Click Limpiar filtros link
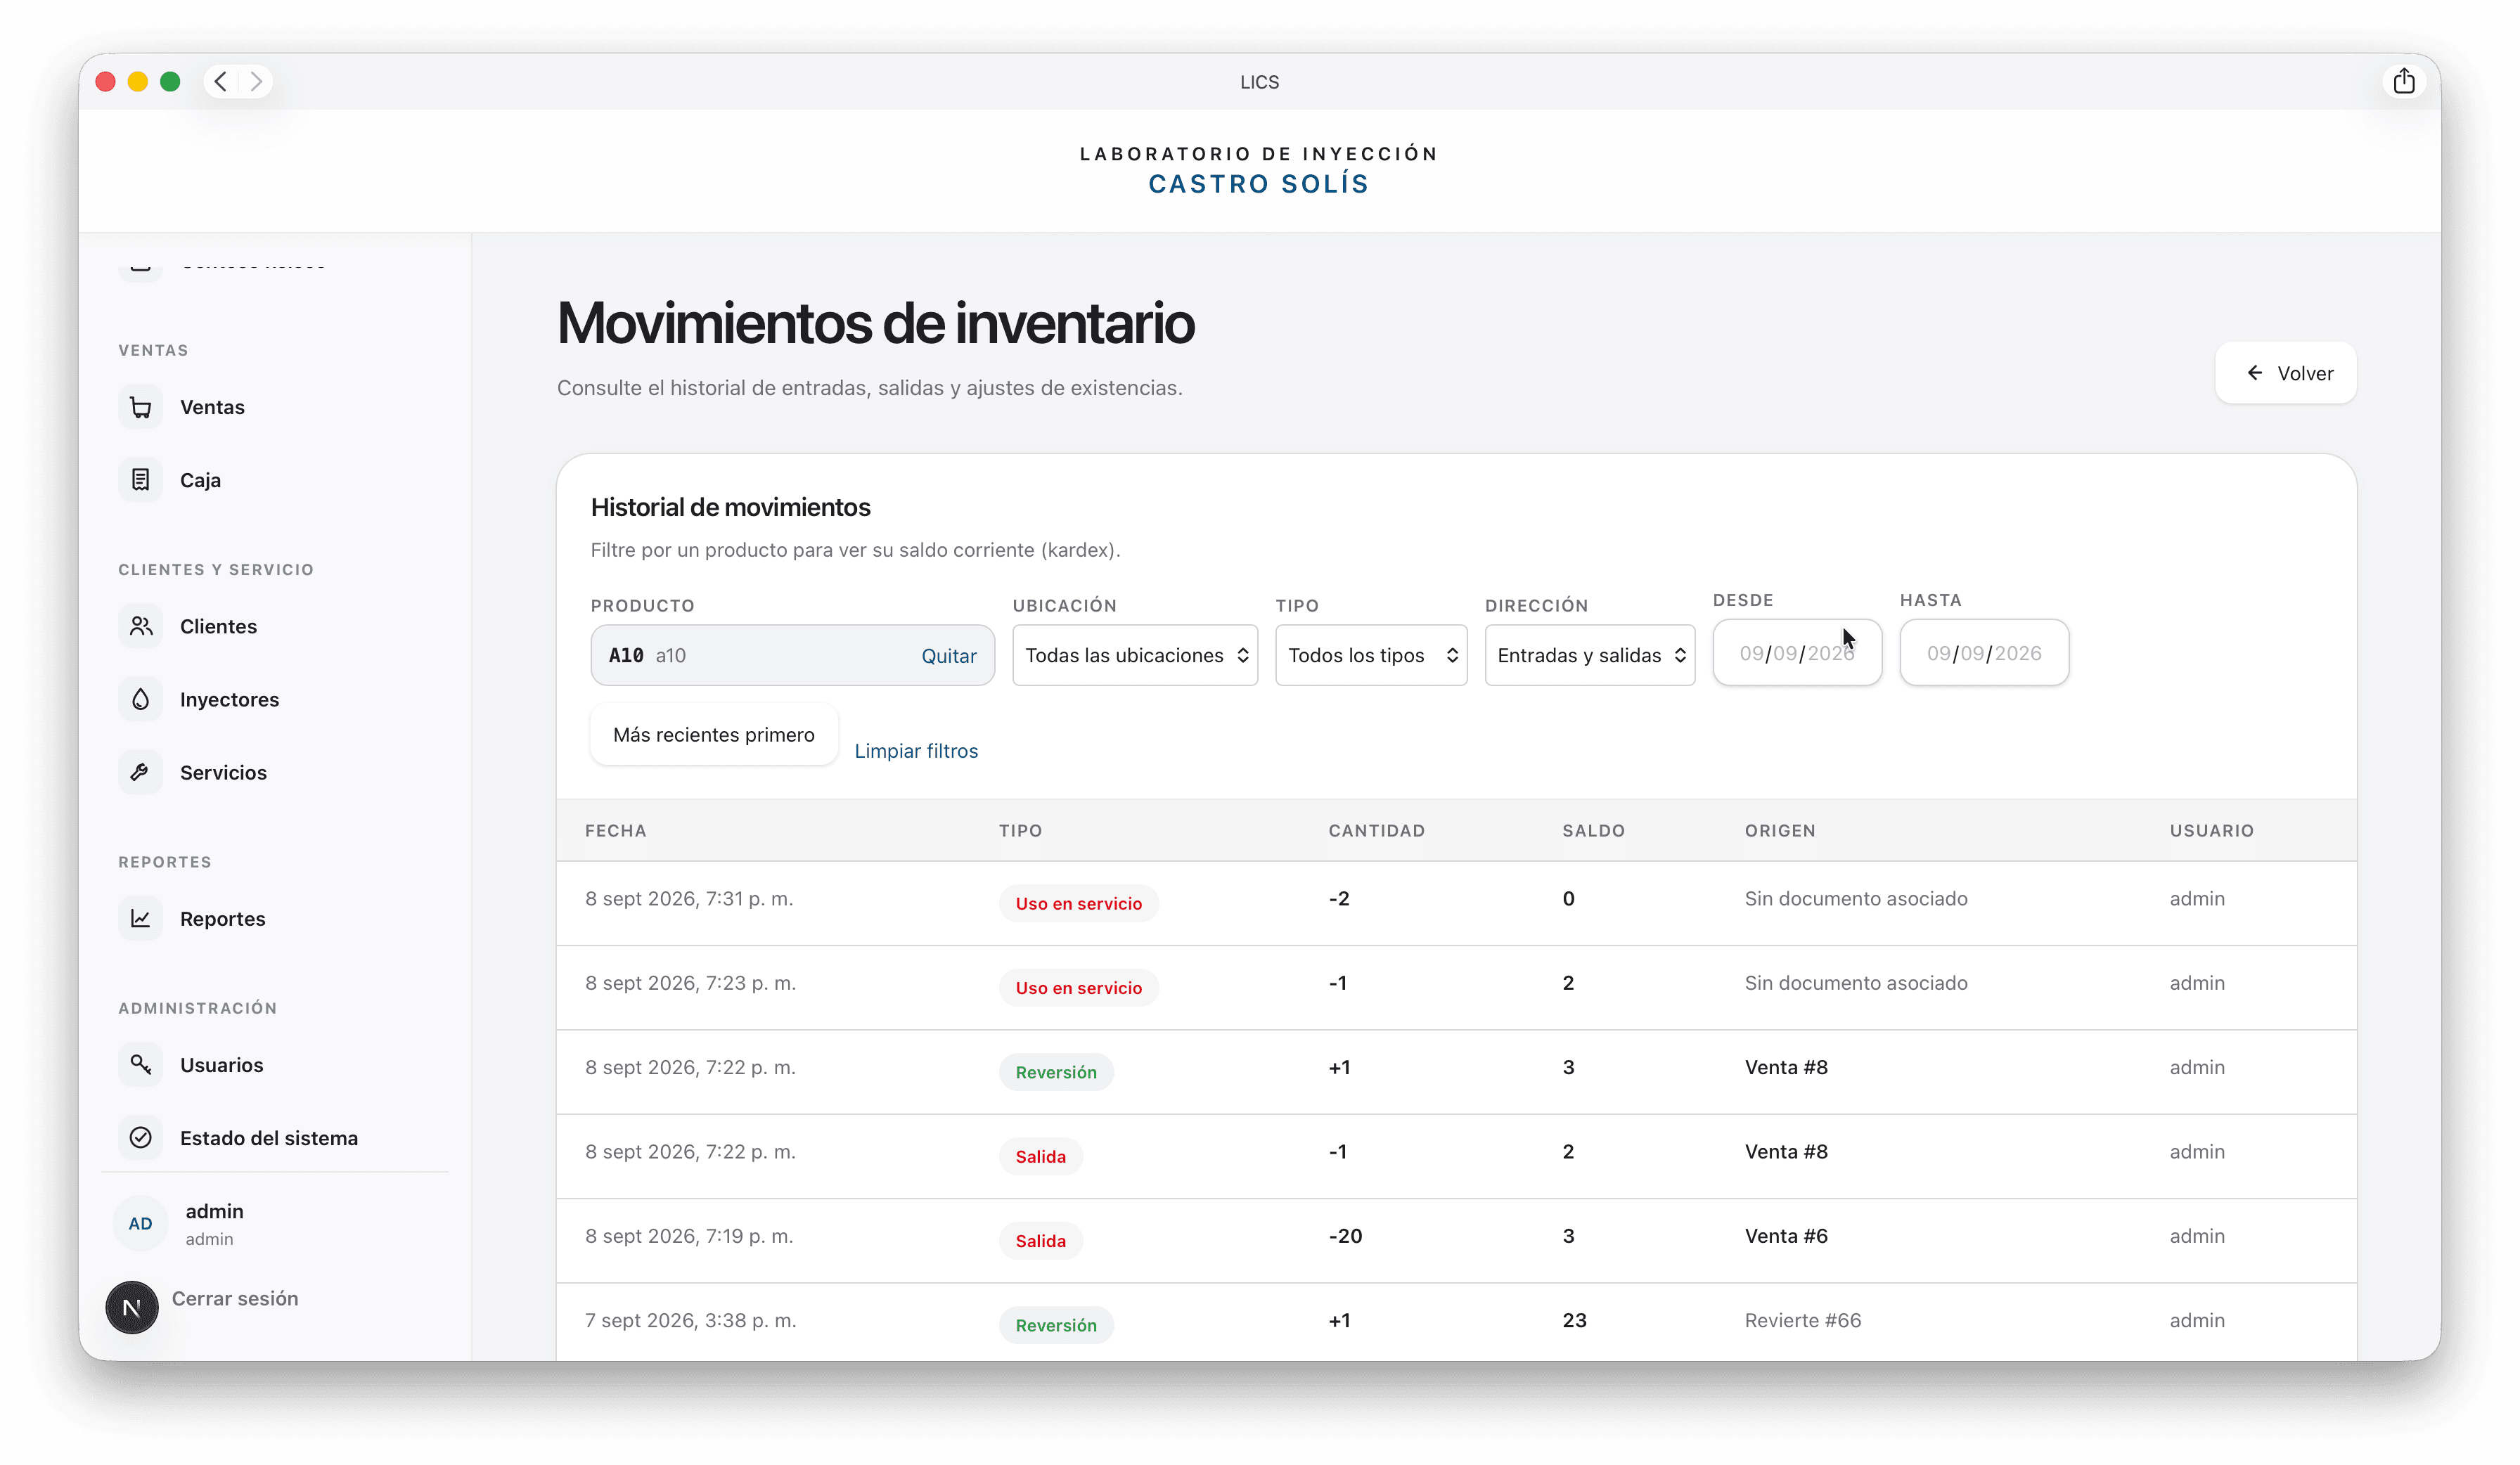 coord(915,751)
